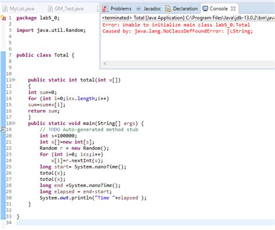This screenshot has height=230, width=275.
Task: Click the NoClassDefFoundError console line
Action: tap(178, 31)
